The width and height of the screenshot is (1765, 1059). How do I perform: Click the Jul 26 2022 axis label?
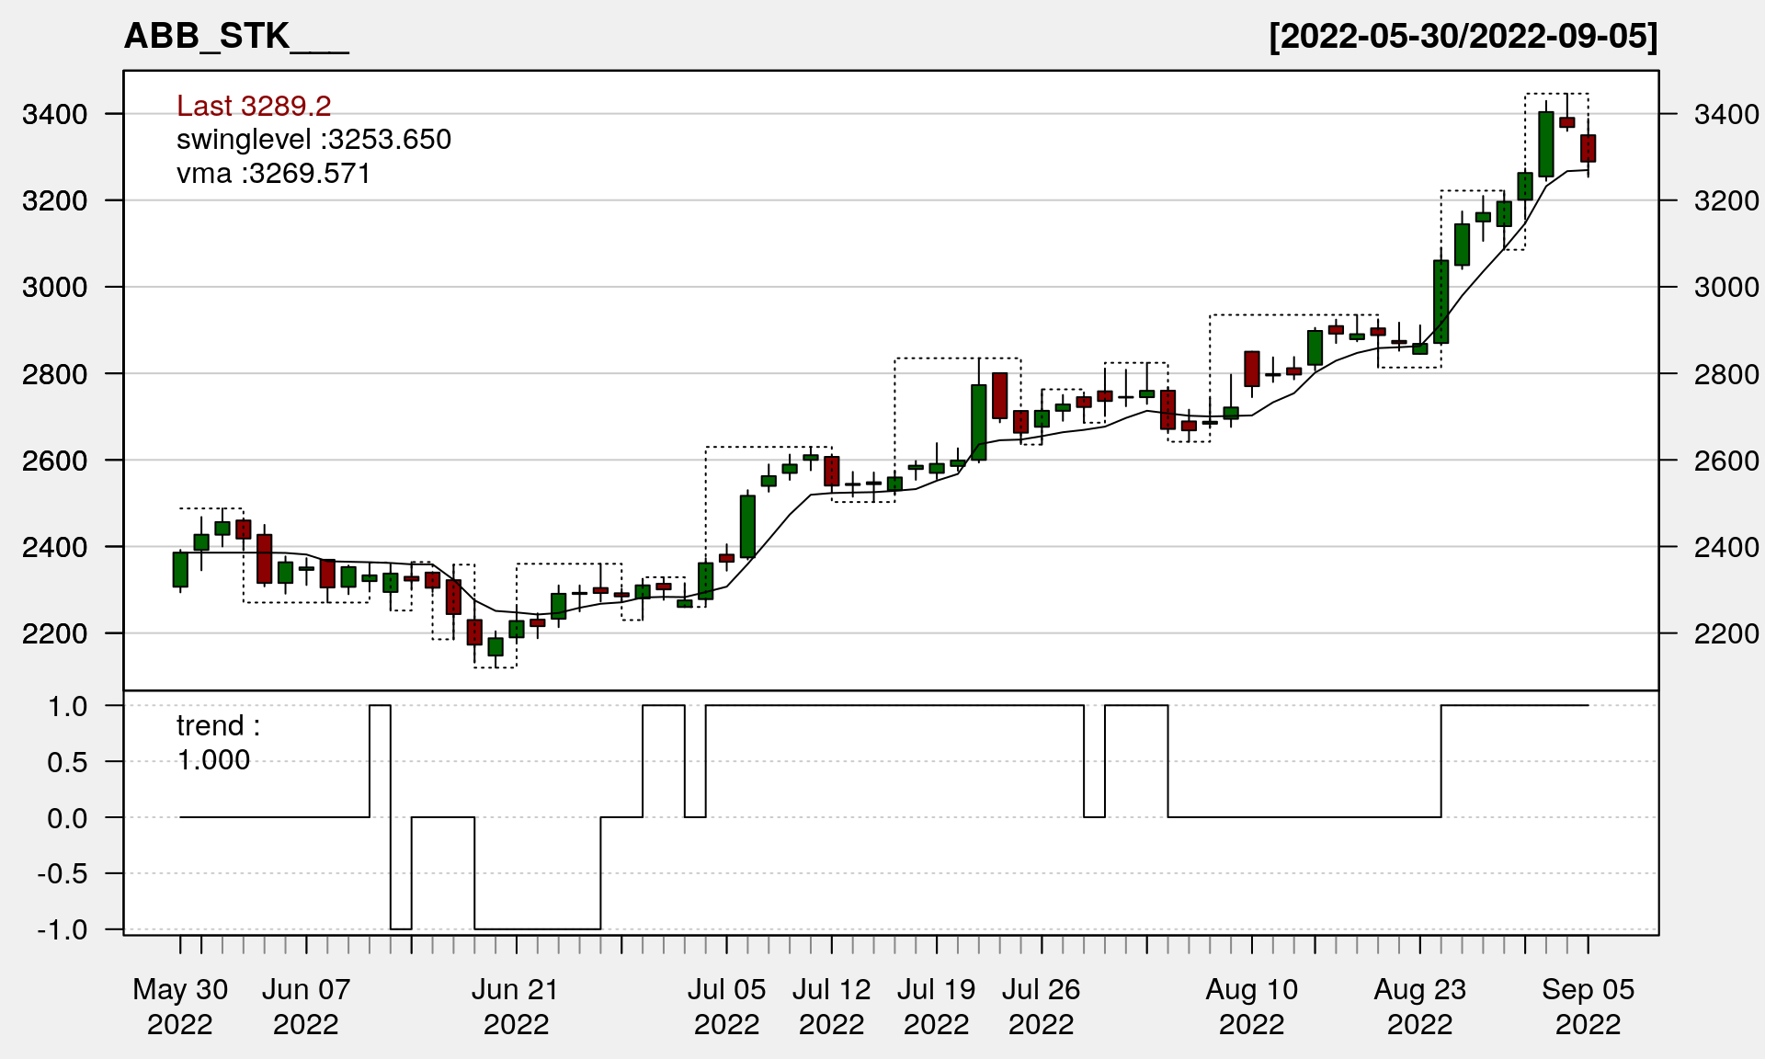click(x=1041, y=1007)
